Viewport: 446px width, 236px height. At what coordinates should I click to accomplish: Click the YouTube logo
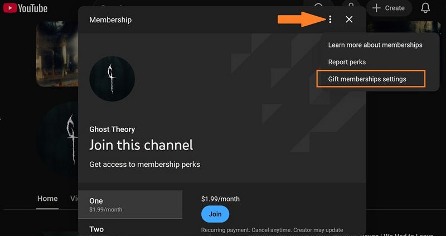click(25, 8)
